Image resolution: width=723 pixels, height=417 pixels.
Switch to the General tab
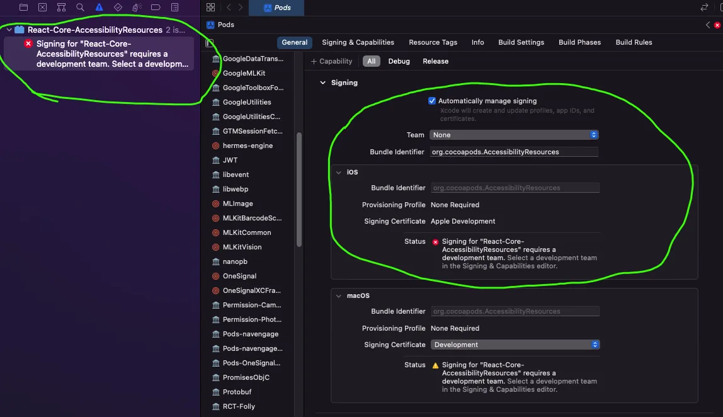(295, 42)
